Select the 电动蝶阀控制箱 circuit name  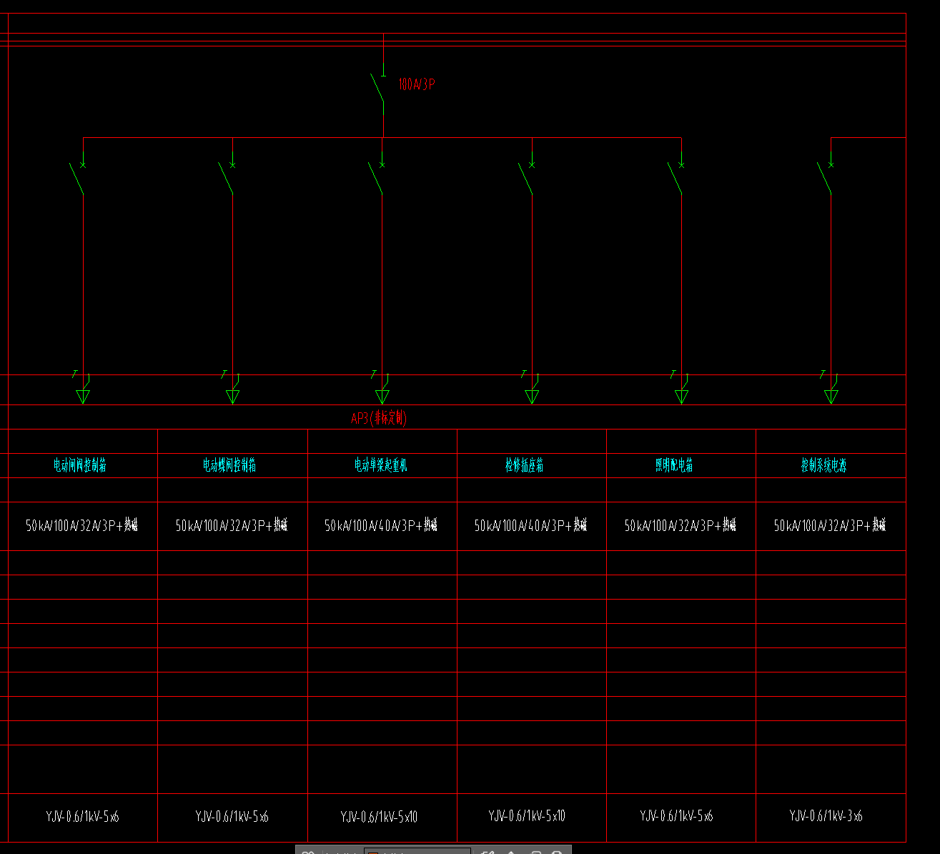coord(229,465)
